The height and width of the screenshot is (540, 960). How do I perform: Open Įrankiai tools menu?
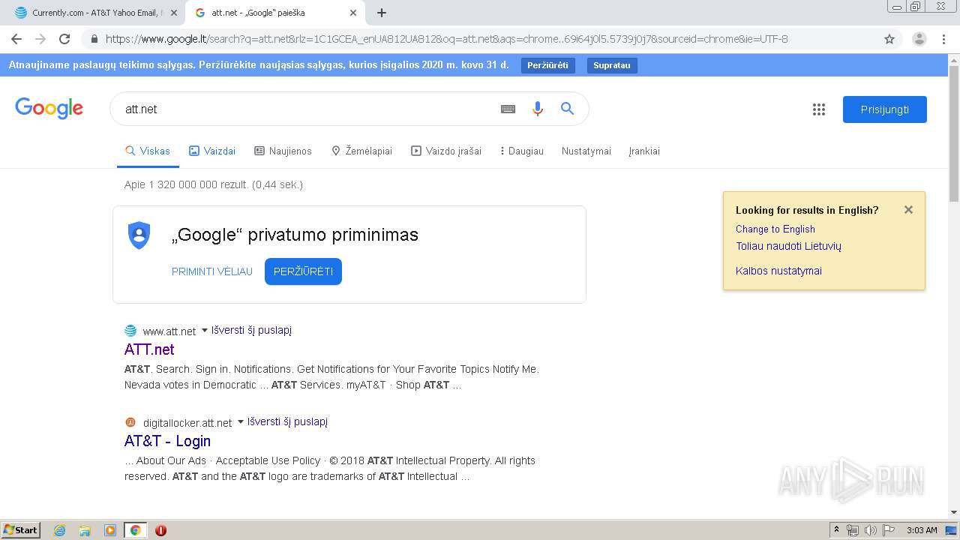[644, 151]
